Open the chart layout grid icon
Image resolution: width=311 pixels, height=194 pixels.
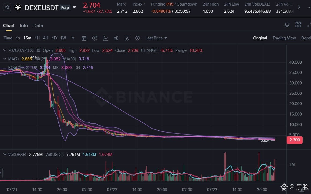(x=298, y=25)
